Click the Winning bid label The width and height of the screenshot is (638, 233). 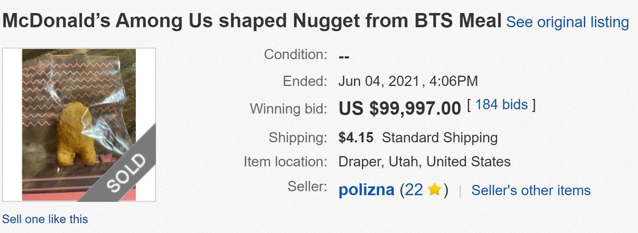pyautogui.click(x=288, y=108)
